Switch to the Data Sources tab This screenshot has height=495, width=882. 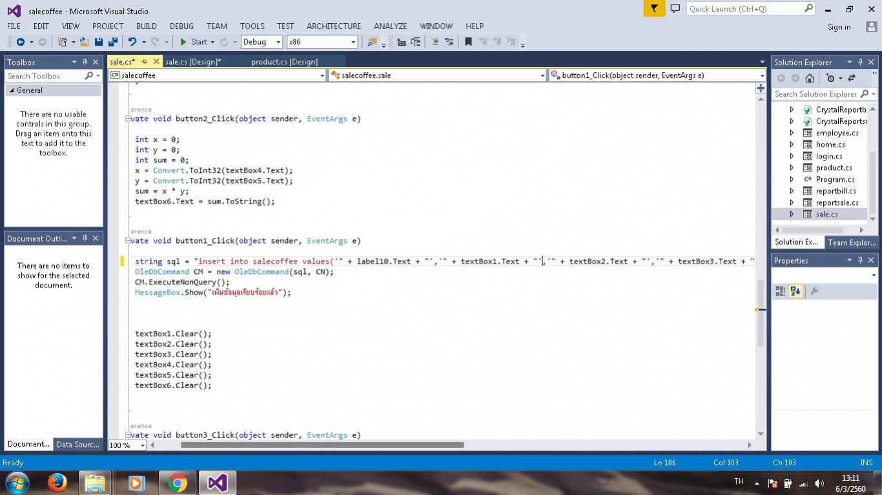(77, 444)
